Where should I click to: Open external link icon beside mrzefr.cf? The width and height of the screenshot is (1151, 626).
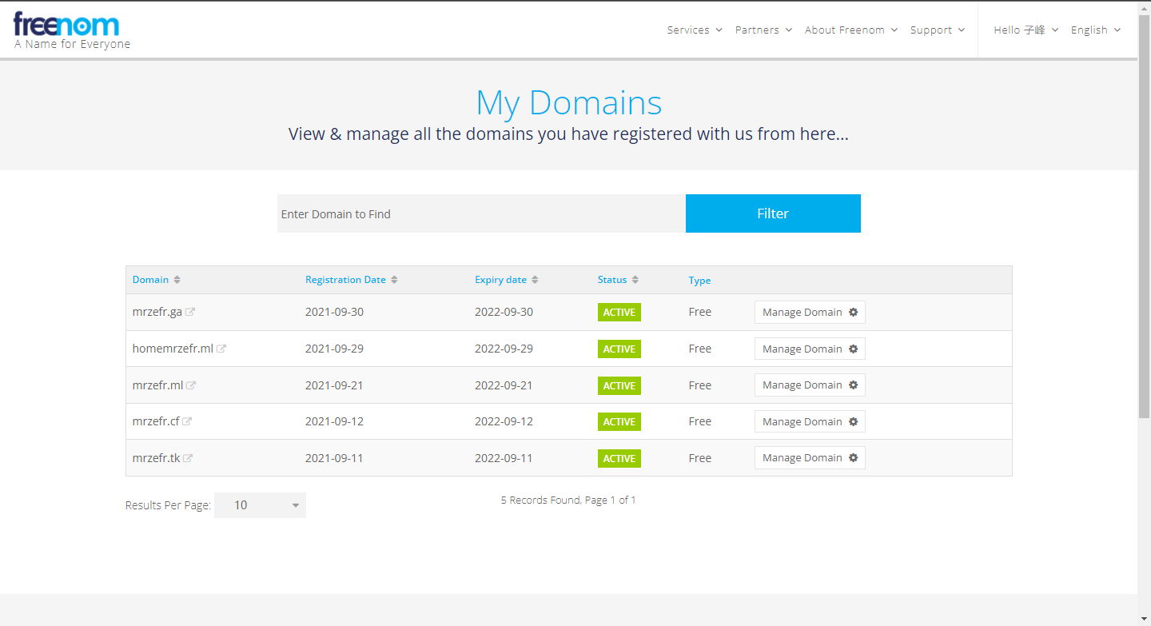point(187,421)
